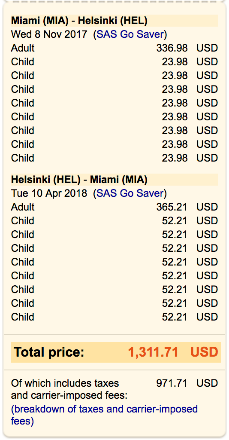Viewport: 229px width, 440px height.
Task: Click the 365.21 adult fare amount
Action: pos(172,207)
